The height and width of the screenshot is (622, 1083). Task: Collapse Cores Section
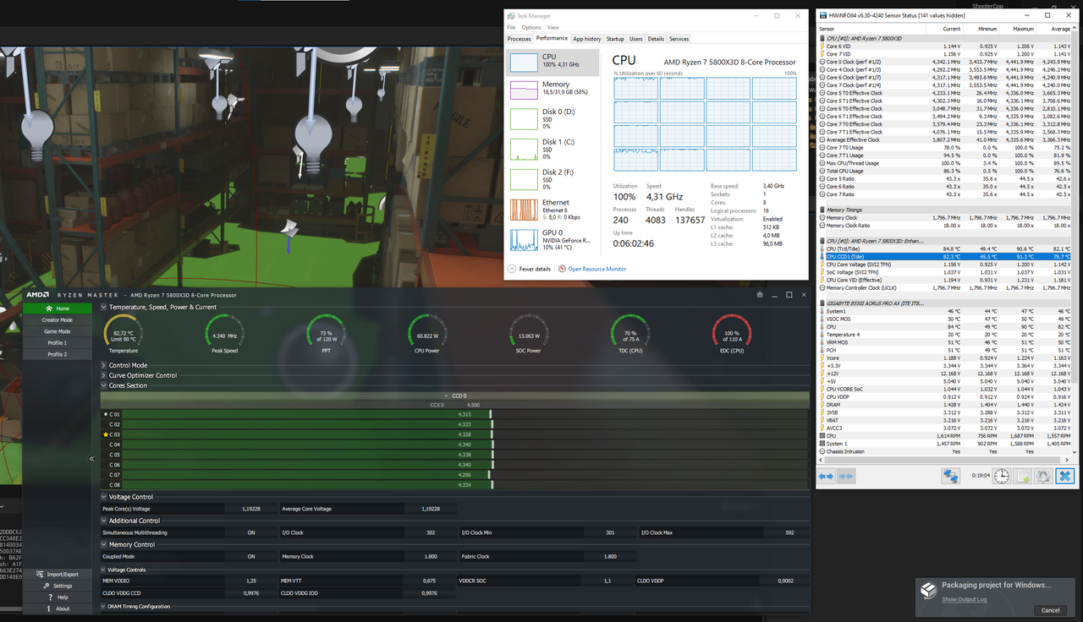(104, 385)
